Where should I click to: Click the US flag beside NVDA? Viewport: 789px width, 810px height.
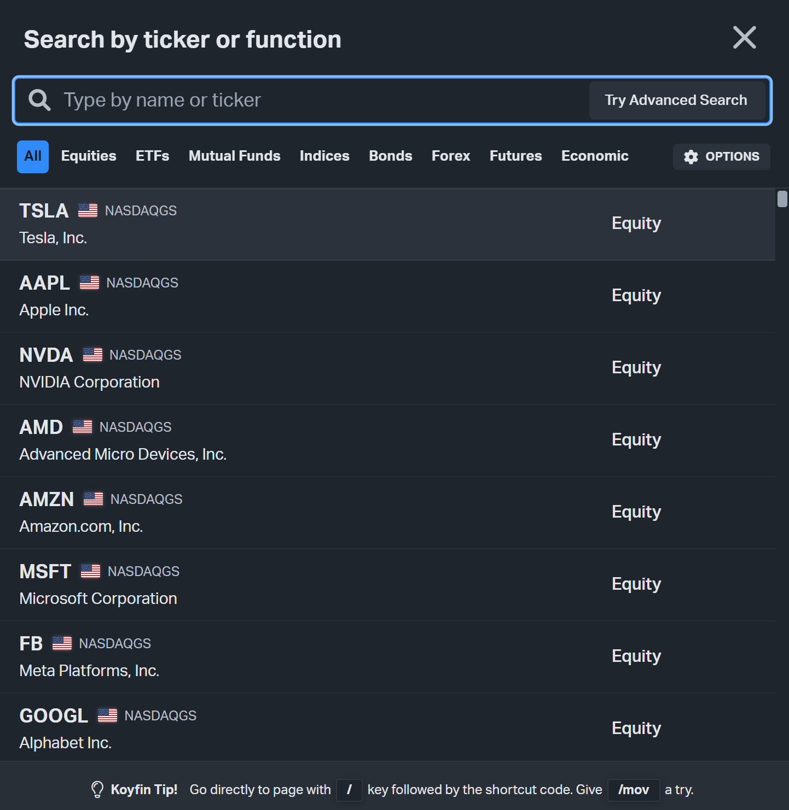click(92, 355)
